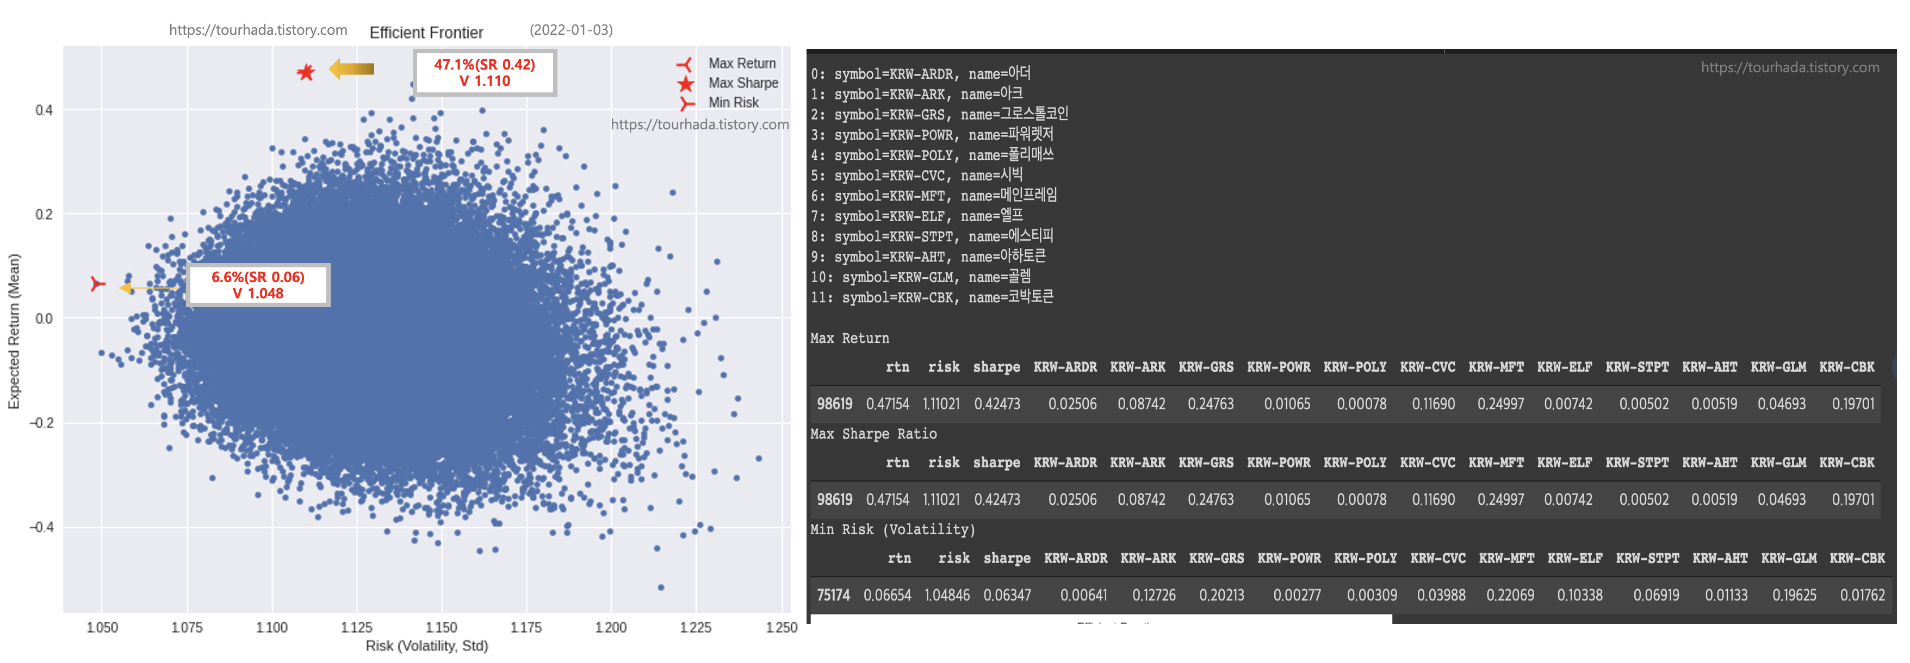Click Max Sharpe legend star icon
Viewport: 1910px width, 663px height.
[685, 84]
